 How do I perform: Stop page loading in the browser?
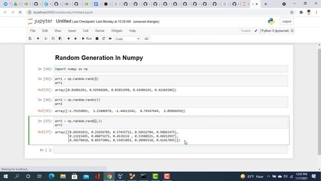click(20, 12)
